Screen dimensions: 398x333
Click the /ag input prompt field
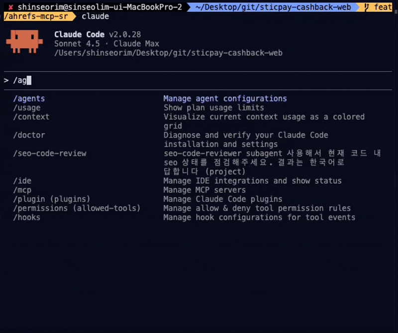coord(198,81)
